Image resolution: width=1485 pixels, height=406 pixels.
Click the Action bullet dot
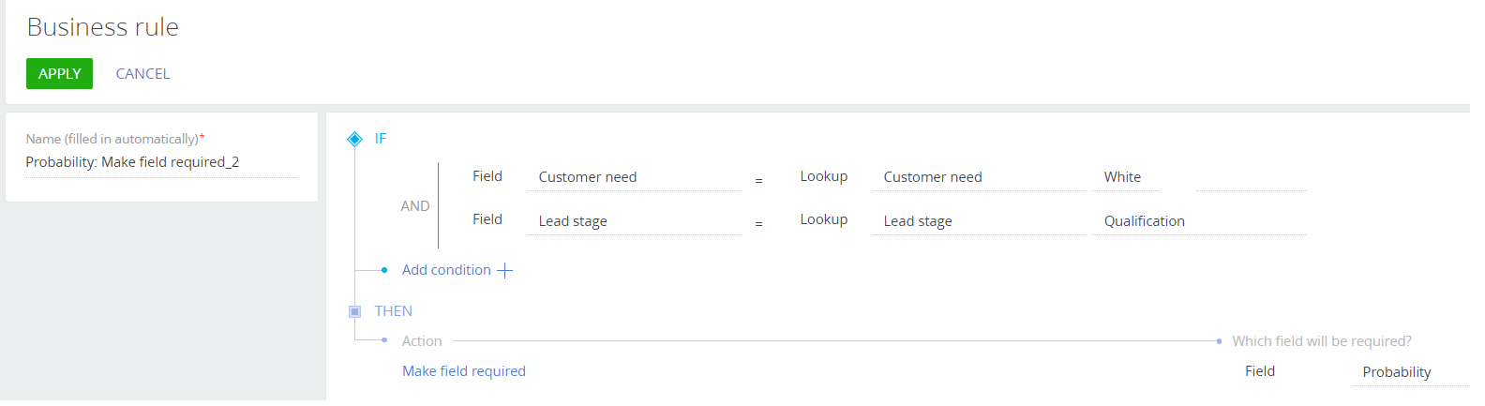pos(384,340)
